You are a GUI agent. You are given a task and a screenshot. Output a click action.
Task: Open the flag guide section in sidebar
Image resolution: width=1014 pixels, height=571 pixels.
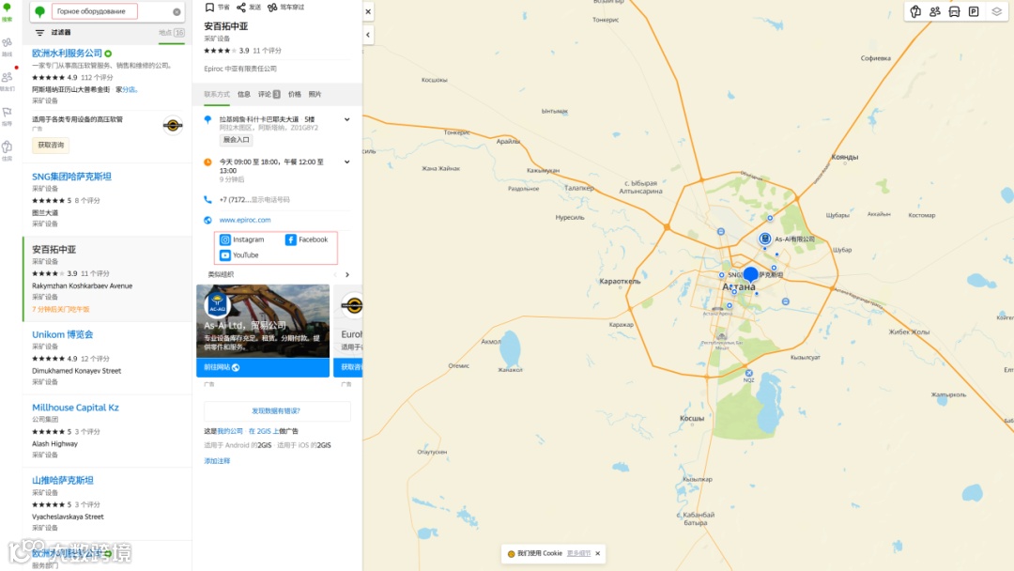[8, 116]
